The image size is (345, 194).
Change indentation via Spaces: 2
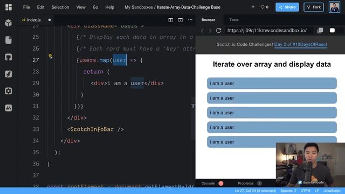(288, 191)
